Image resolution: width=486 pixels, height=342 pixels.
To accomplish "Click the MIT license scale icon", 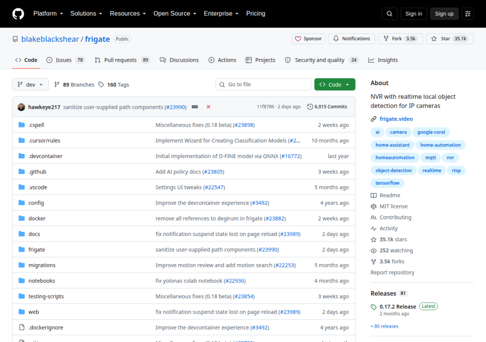I will pyautogui.click(x=374, y=206).
